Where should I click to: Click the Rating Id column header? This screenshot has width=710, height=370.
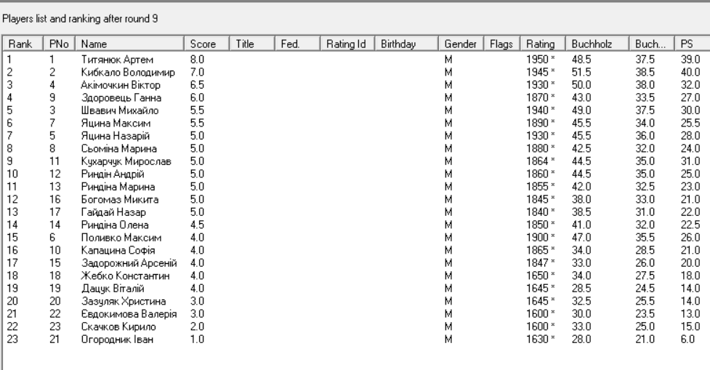(x=347, y=44)
